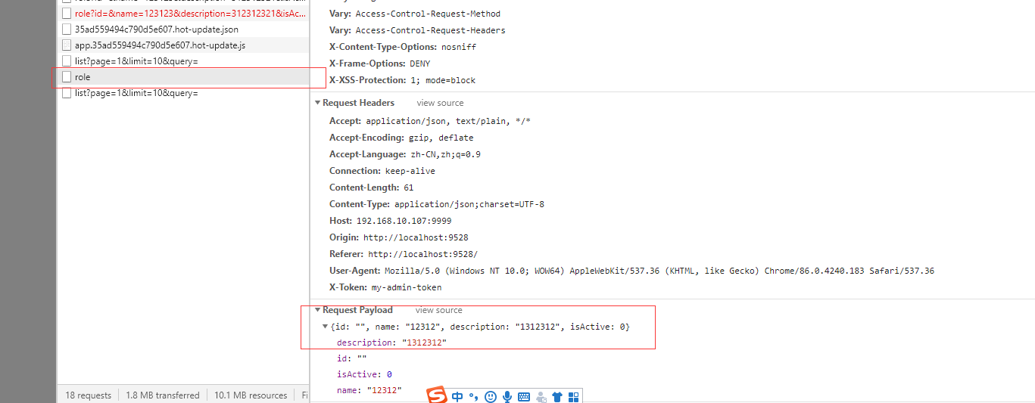Toggle Chinese/English mode via the 中 icon
The width and height of the screenshot is (1035, 403).
click(x=457, y=396)
